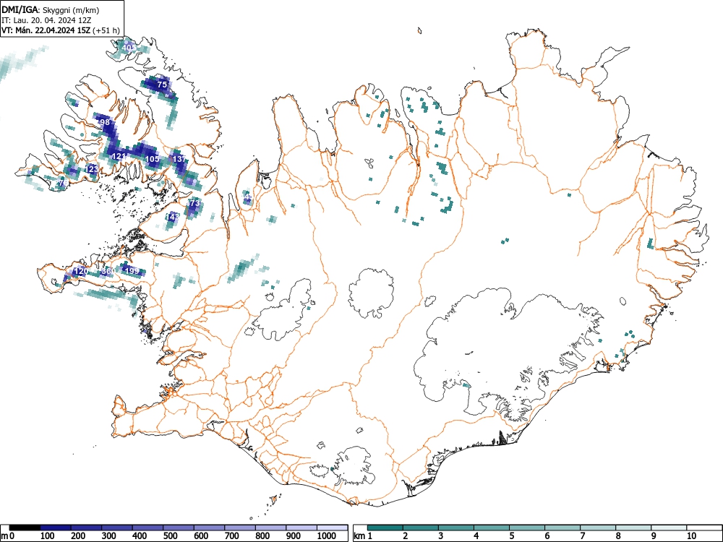
Task: Click the 500 tick label on the meter scale
Action: [x=171, y=536]
